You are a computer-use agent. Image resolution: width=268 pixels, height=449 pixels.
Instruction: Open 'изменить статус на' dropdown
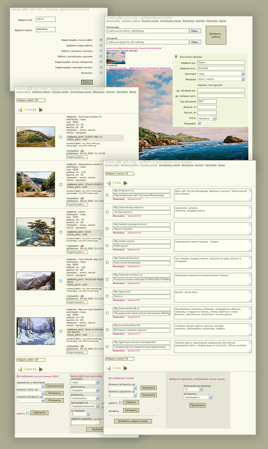pos(31,393)
